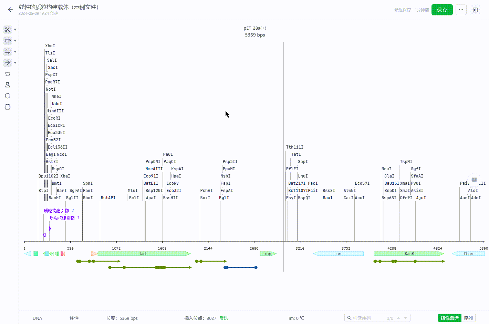The height and width of the screenshot is (324, 489).
Task: Click the right-arrow primer tool icon
Action: tap(8, 63)
